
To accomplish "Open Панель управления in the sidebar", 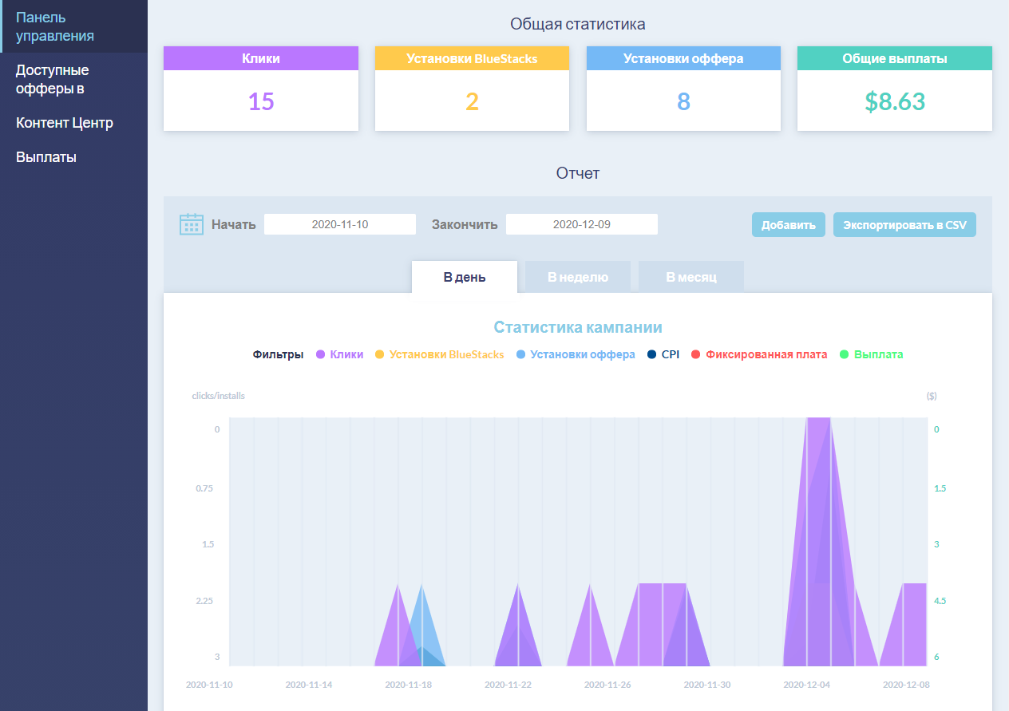I will 73,26.
